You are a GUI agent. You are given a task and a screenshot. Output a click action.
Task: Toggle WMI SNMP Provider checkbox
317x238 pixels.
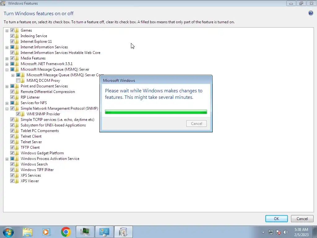click(18, 114)
